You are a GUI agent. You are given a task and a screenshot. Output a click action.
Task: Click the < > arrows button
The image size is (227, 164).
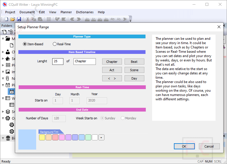tap(112, 78)
